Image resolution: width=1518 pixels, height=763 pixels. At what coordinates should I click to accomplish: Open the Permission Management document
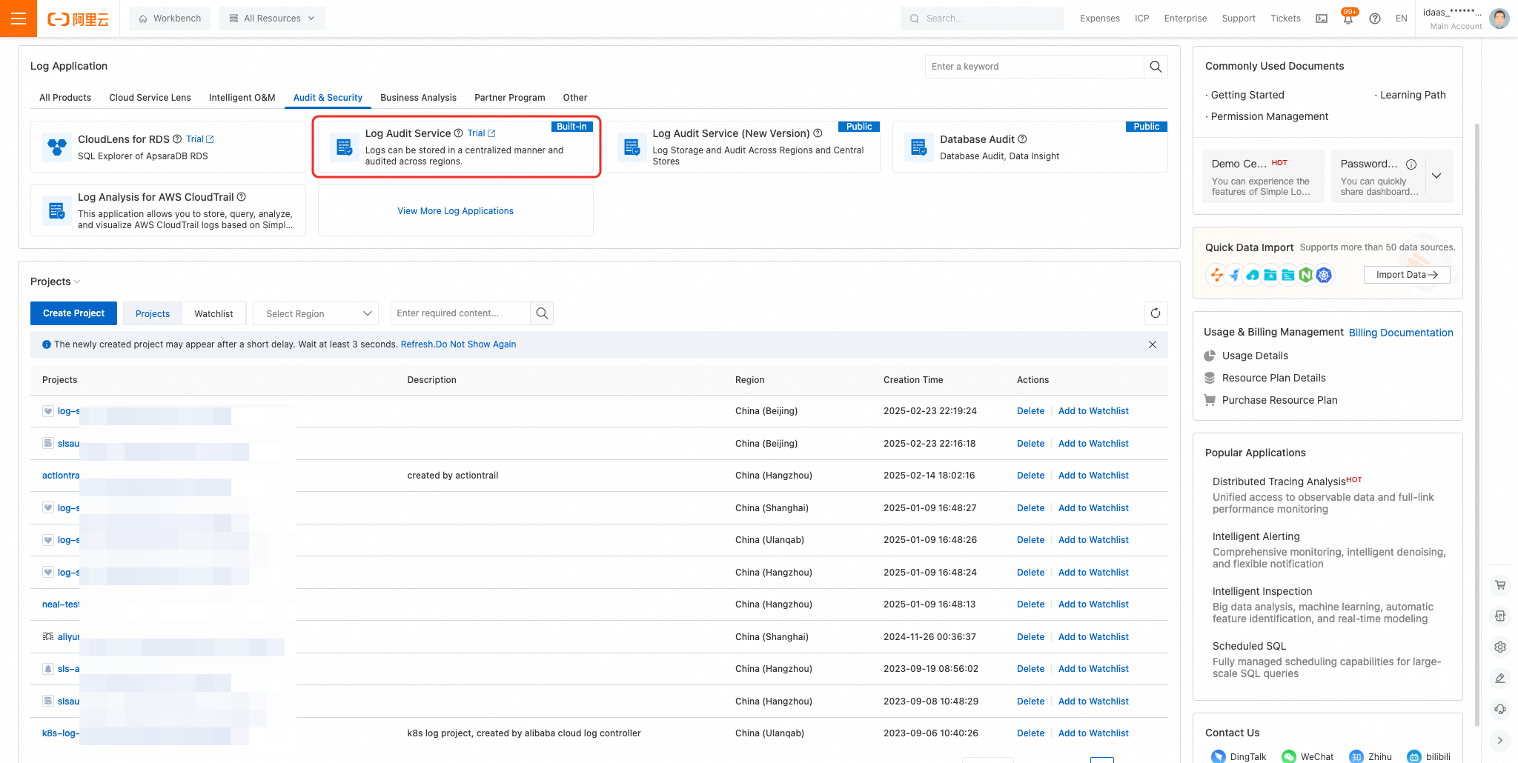1270,116
